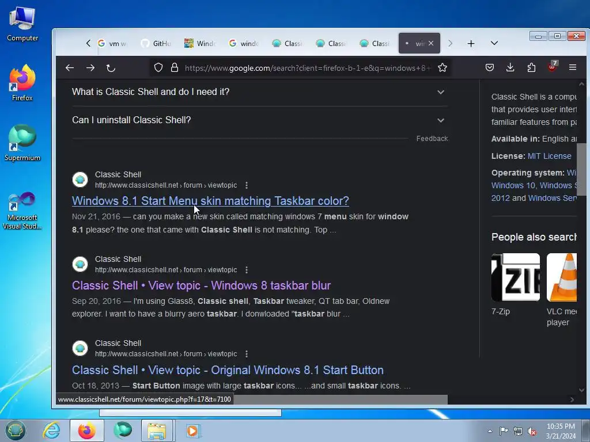Show hidden tray icons arrow
The image size is (590, 442).
coord(490,431)
